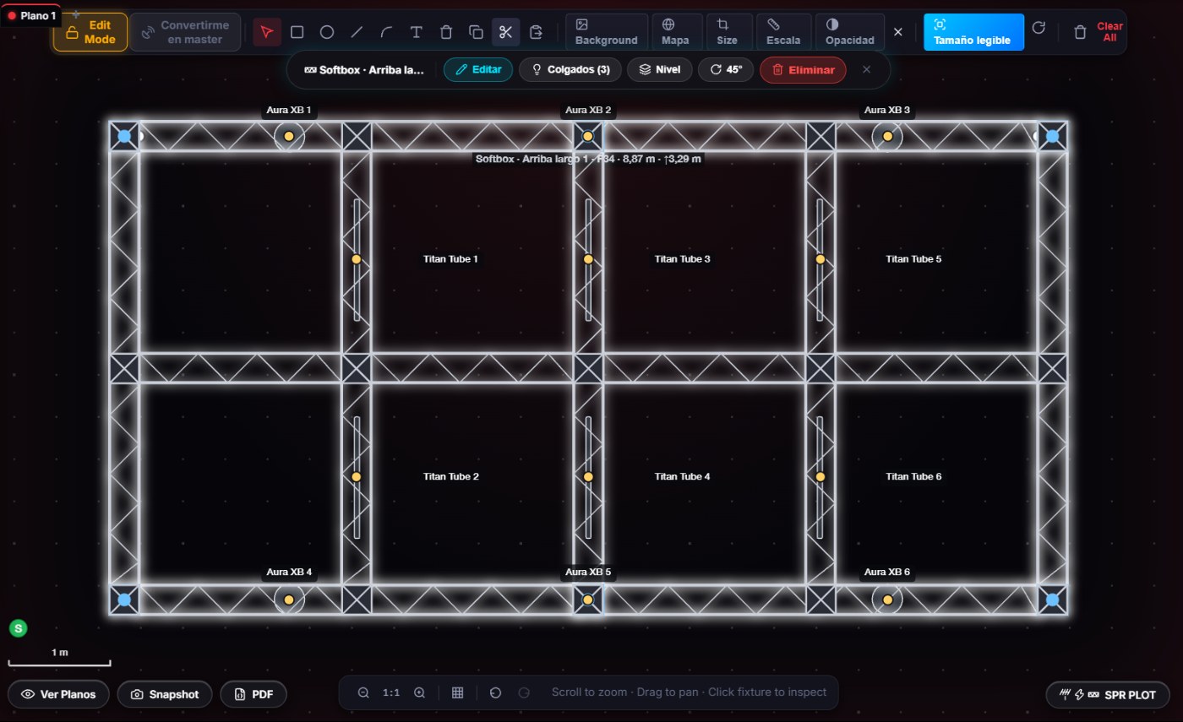Zoom in with the magnifier plus icon
Screen dimensions: 1183x722
coord(419,692)
